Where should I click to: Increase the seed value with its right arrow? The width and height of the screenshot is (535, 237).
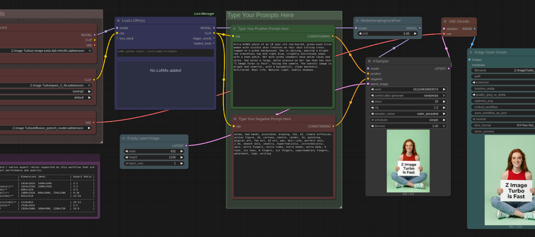(x=444, y=89)
